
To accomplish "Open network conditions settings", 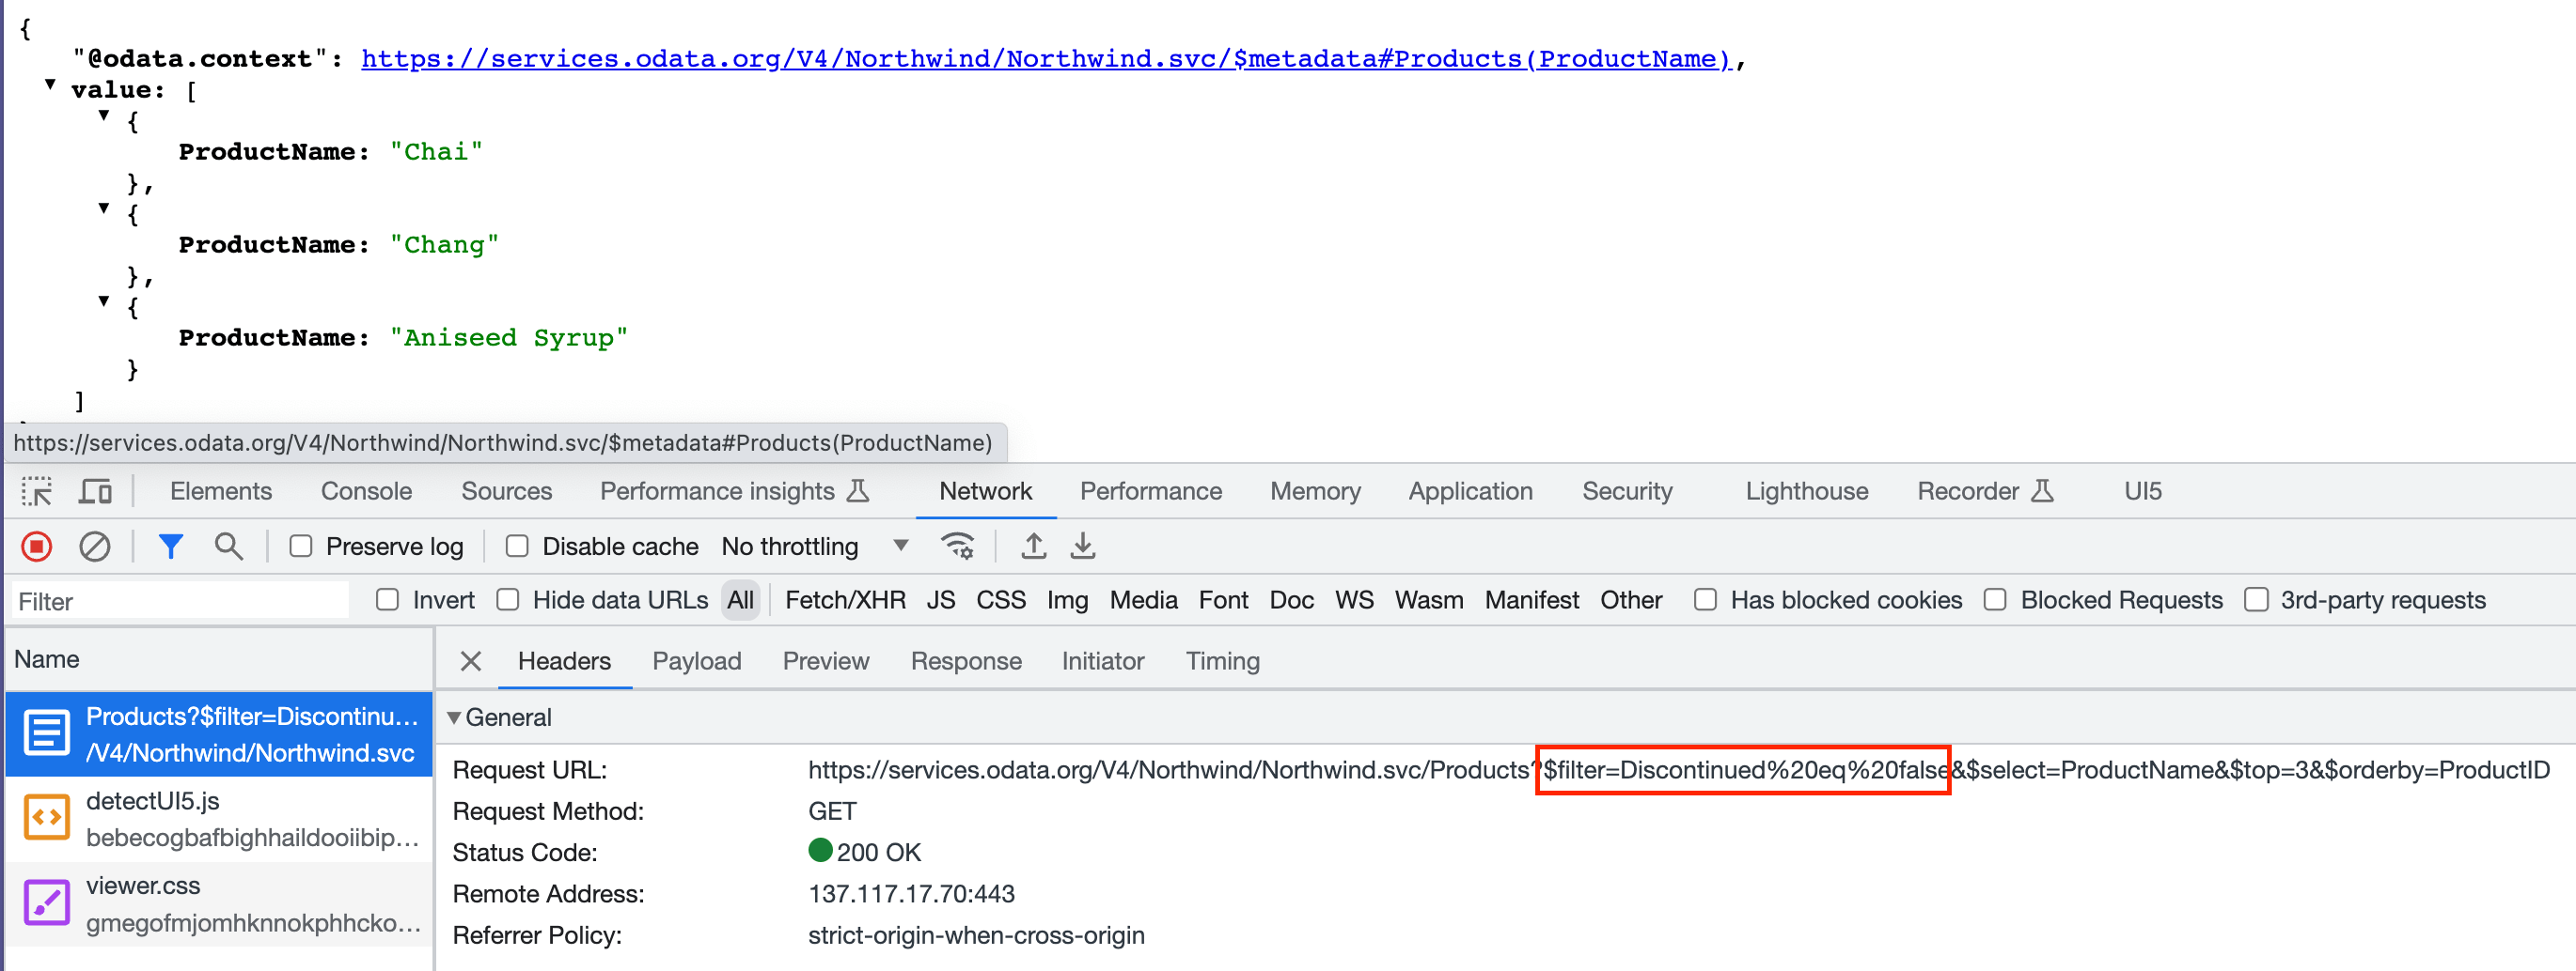I will click(957, 546).
